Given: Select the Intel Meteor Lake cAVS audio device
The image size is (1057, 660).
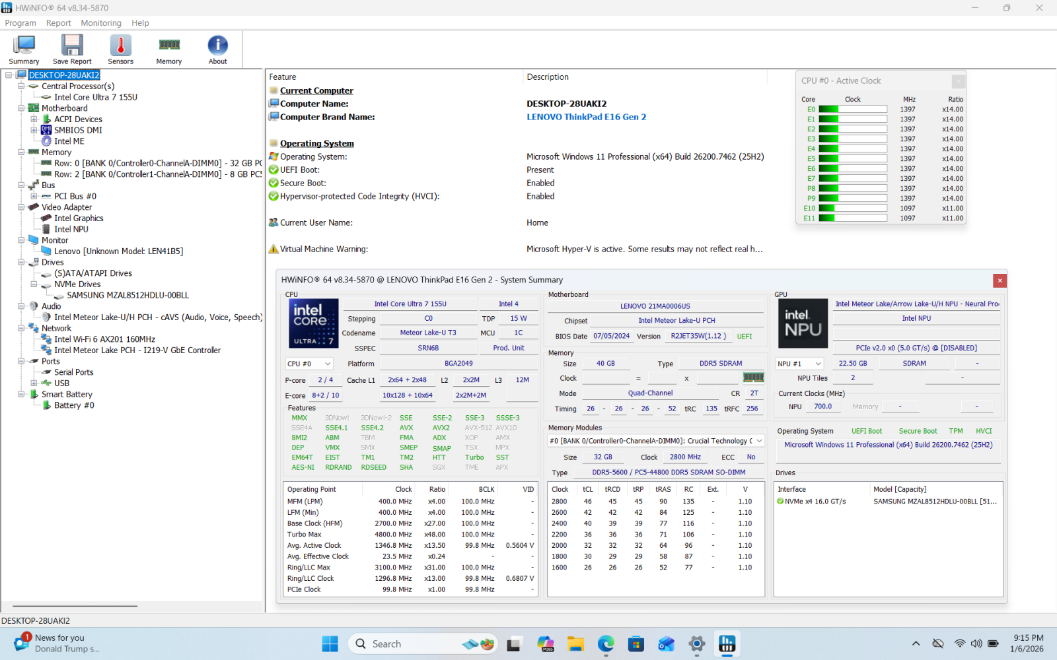Looking at the screenshot, I should pos(158,317).
